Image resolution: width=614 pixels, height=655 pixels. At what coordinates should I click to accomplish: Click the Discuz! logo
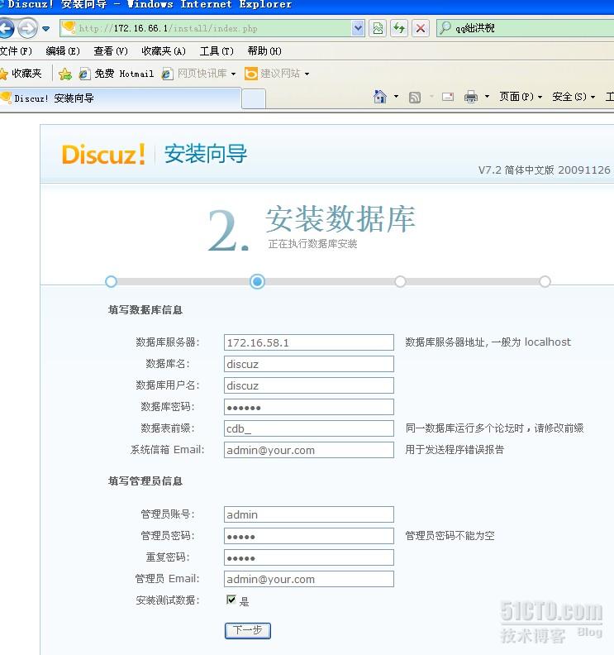(x=103, y=155)
